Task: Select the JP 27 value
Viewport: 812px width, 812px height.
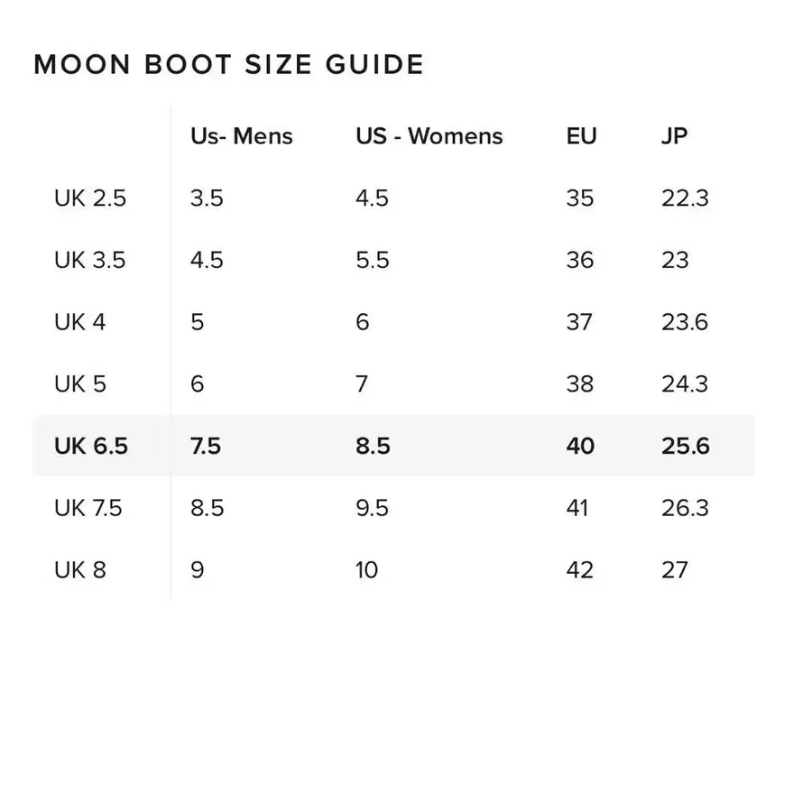Action: 675,570
